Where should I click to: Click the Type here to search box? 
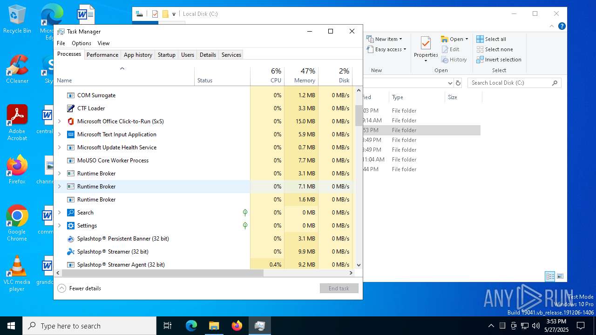coord(89,326)
